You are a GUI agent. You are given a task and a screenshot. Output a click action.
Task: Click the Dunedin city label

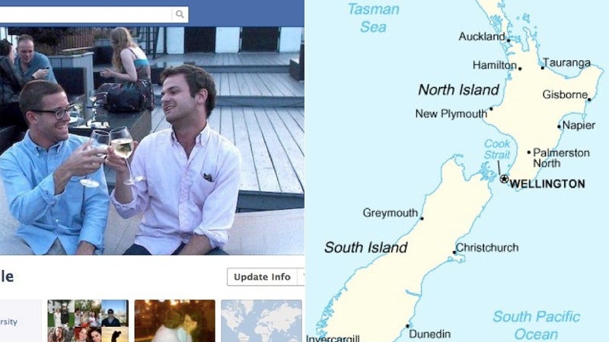429,334
